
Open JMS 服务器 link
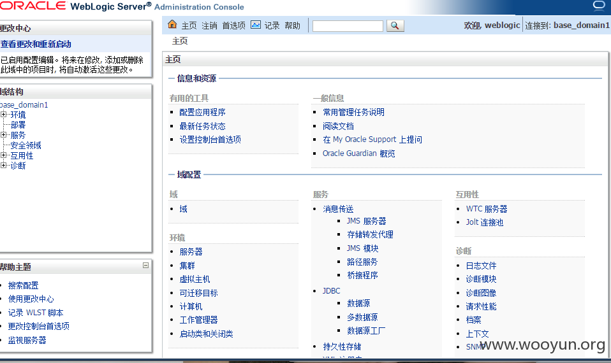click(x=366, y=221)
